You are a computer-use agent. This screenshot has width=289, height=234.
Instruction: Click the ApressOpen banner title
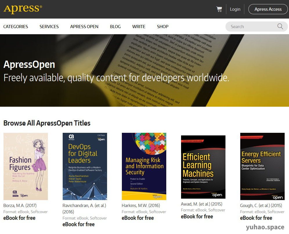[29, 64]
